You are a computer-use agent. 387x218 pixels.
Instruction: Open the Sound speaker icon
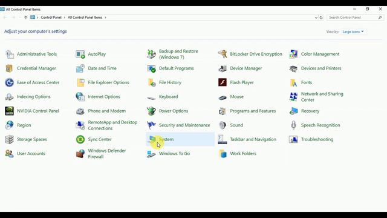223,125
